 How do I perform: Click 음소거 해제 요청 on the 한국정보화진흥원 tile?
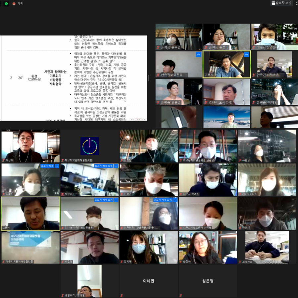[104, 200]
